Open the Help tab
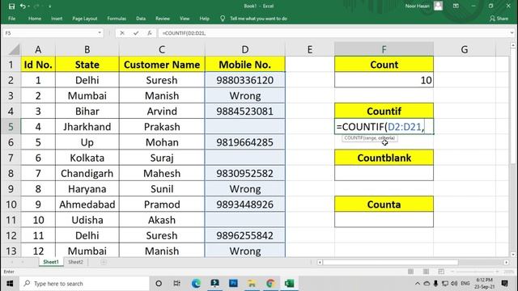The image size is (518, 291). point(204,19)
